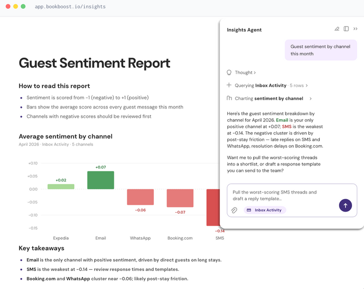The height and width of the screenshot is (289, 364).
Task: Click the lightbulb Thought icon
Action: pyautogui.click(x=229, y=73)
